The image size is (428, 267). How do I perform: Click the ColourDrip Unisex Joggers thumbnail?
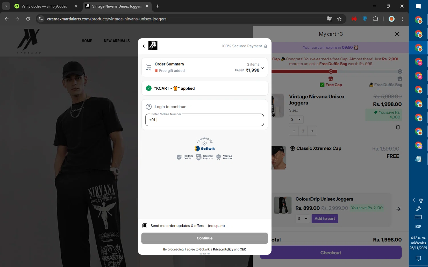point(283,205)
